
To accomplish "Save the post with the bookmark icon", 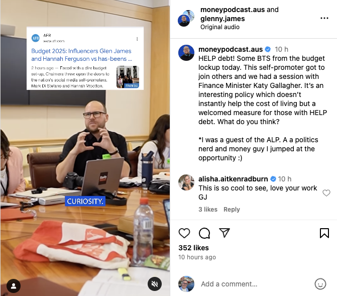I will pos(324,233).
